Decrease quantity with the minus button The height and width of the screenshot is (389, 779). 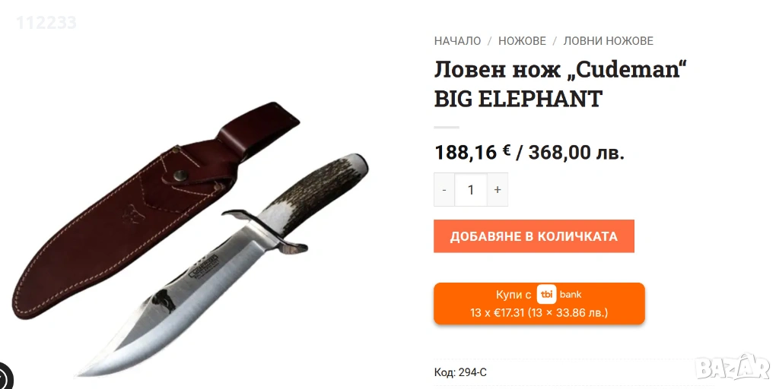tap(444, 189)
